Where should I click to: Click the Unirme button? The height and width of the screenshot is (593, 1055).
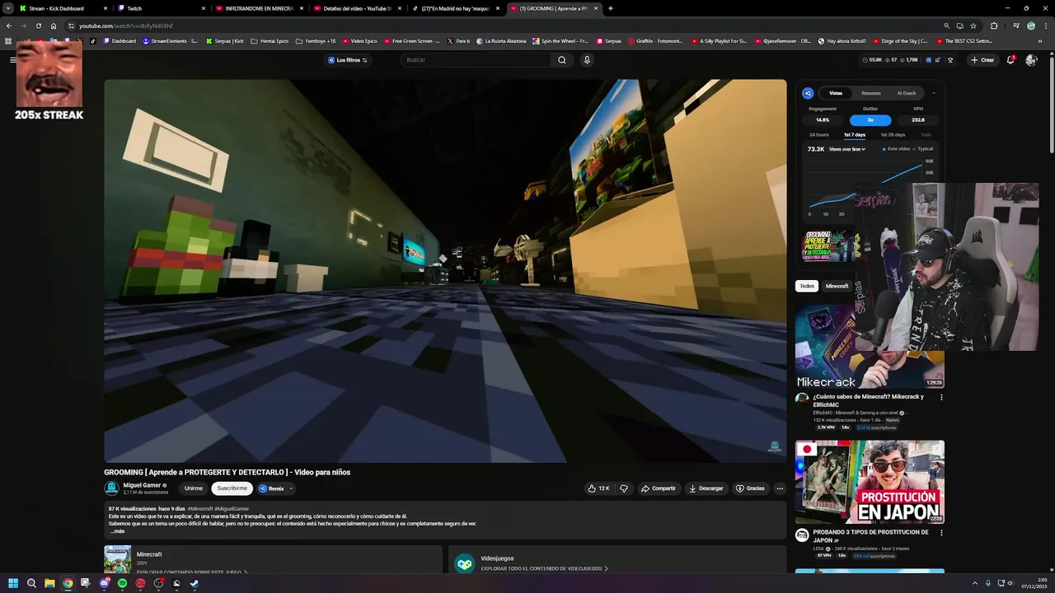[194, 488]
